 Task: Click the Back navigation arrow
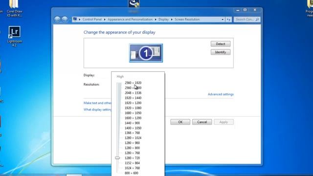[x=57, y=20]
